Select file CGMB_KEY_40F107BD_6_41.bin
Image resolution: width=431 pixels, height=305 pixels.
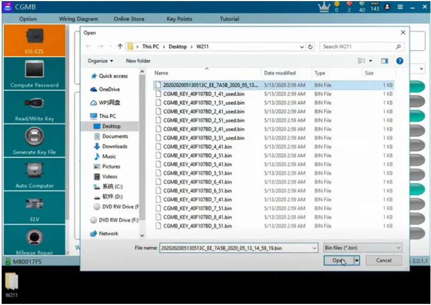pos(274,182)
